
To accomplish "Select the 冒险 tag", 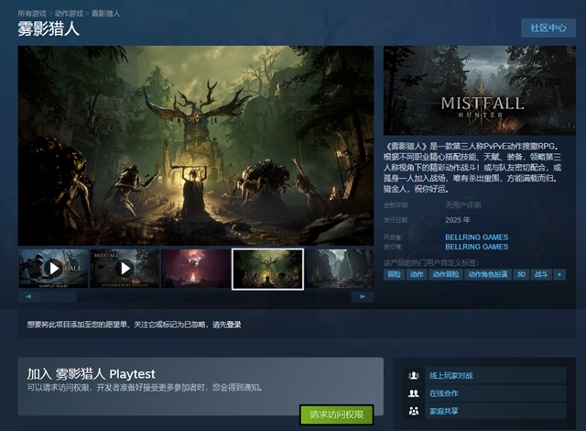I will (x=395, y=274).
